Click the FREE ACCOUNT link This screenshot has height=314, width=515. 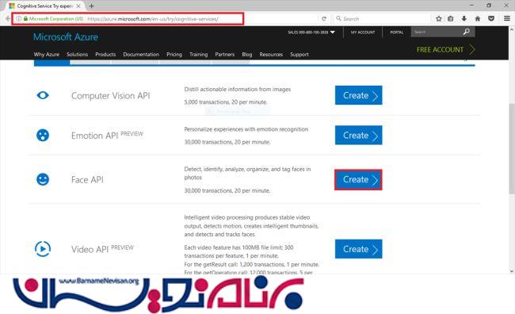point(446,50)
